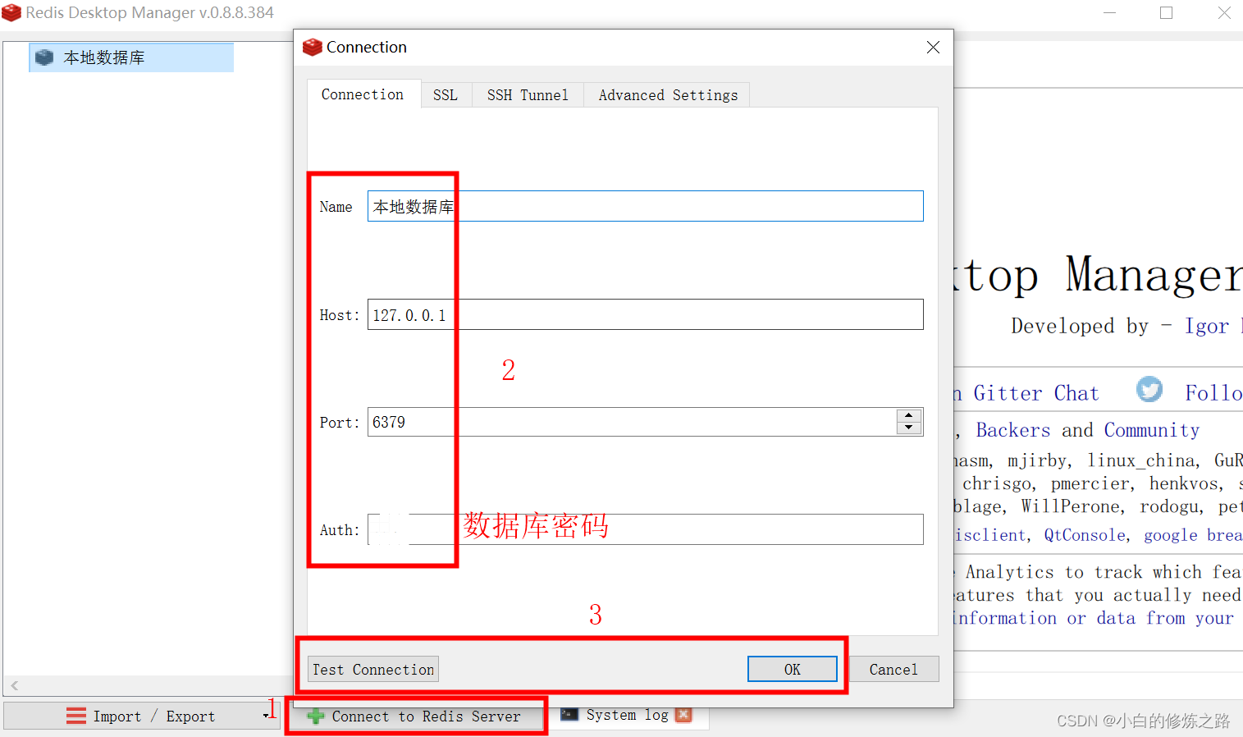The width and height of the screenshot is (1243, 737).
Task: Open the google breakpad link
Action: pos(1193,535)
